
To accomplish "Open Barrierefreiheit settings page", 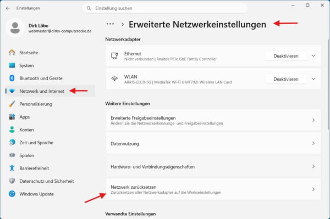I will 51,168.
